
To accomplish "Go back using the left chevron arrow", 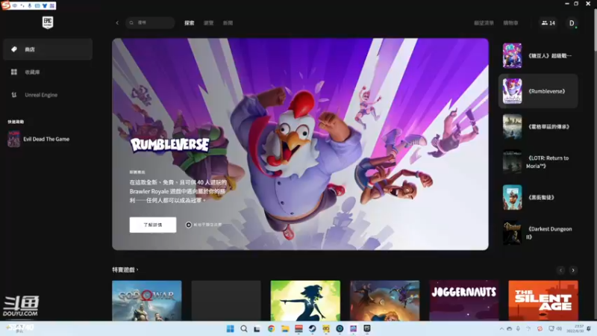I will [117, 23].
